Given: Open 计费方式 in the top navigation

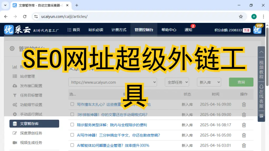Looking at the screenshot, I should [x=119, y=30].
